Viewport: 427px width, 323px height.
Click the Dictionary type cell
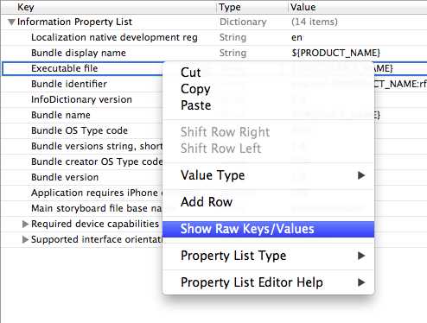tap(243, 22)
